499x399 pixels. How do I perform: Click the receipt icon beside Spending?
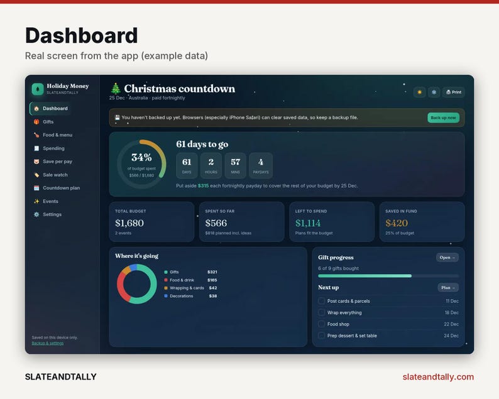pos(36,148)
